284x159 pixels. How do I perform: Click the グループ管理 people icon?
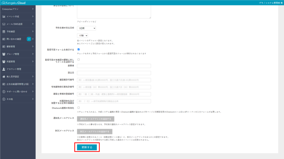click(x=4, y=54)
